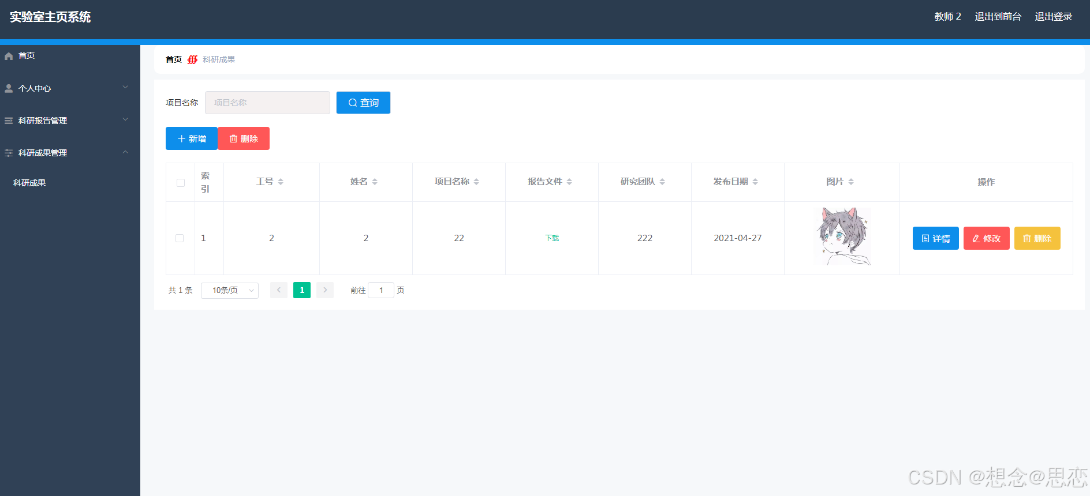
Task: Click the 查询 search button
Action: tap(363, 103)
